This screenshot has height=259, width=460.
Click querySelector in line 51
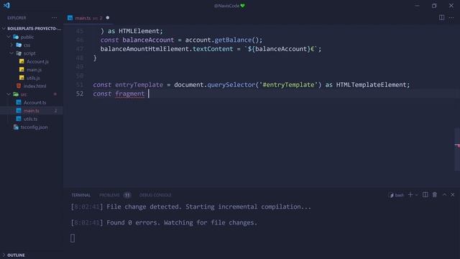231,85
